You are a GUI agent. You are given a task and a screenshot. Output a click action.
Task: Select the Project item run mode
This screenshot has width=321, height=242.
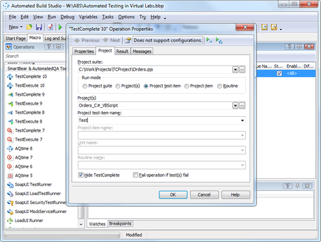pyautogui.click(x=187, y=86)
